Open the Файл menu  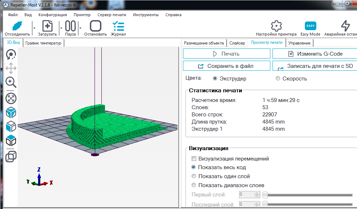coord(13,15)
